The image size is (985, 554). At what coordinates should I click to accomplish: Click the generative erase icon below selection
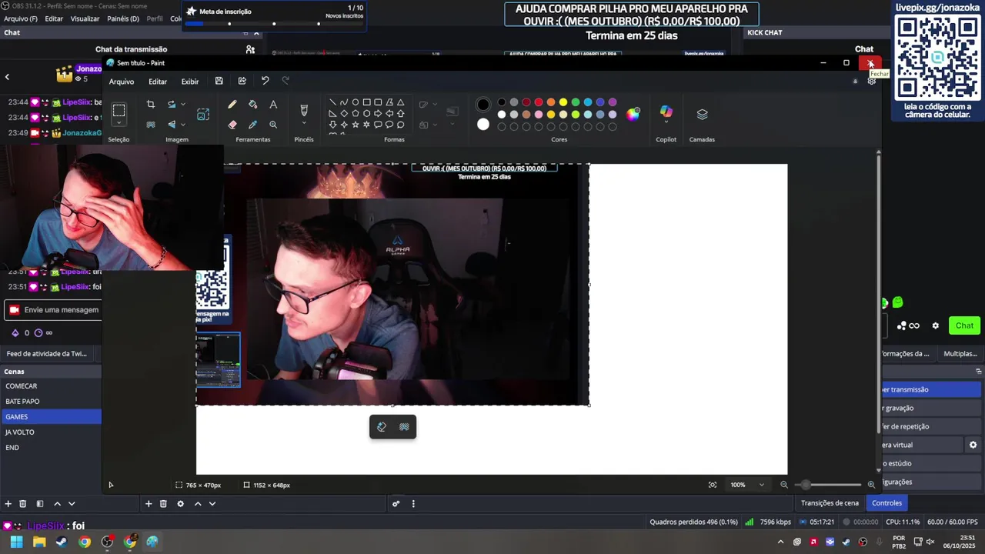coord(382,427)
